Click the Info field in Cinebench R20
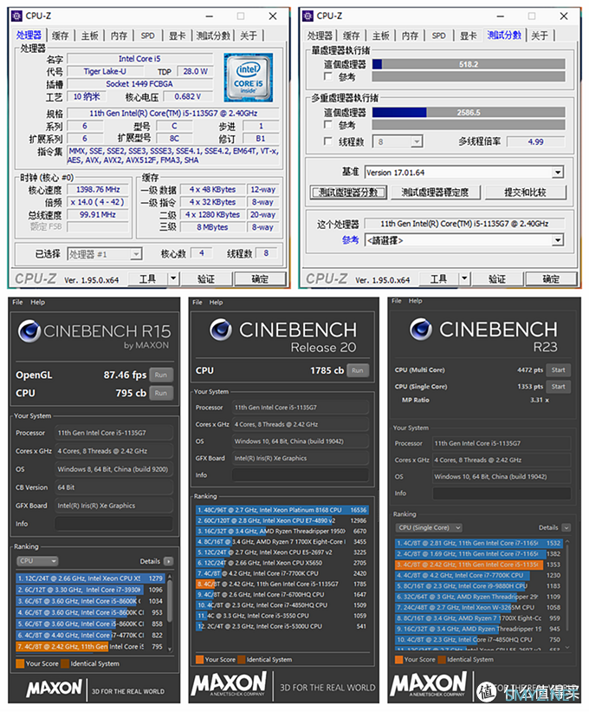This screenshot has width=589, height=712. tap(301, 475)
